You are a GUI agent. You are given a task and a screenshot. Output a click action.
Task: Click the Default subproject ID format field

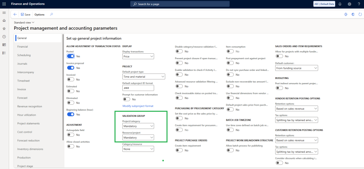point(138,88)
